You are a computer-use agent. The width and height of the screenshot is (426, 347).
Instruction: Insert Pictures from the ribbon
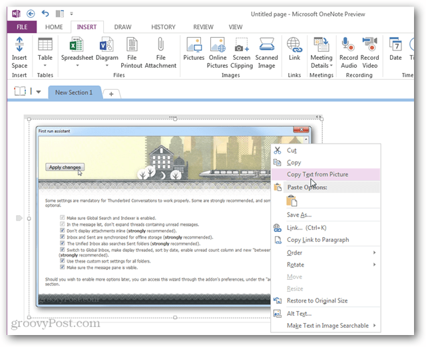point(194,49)
